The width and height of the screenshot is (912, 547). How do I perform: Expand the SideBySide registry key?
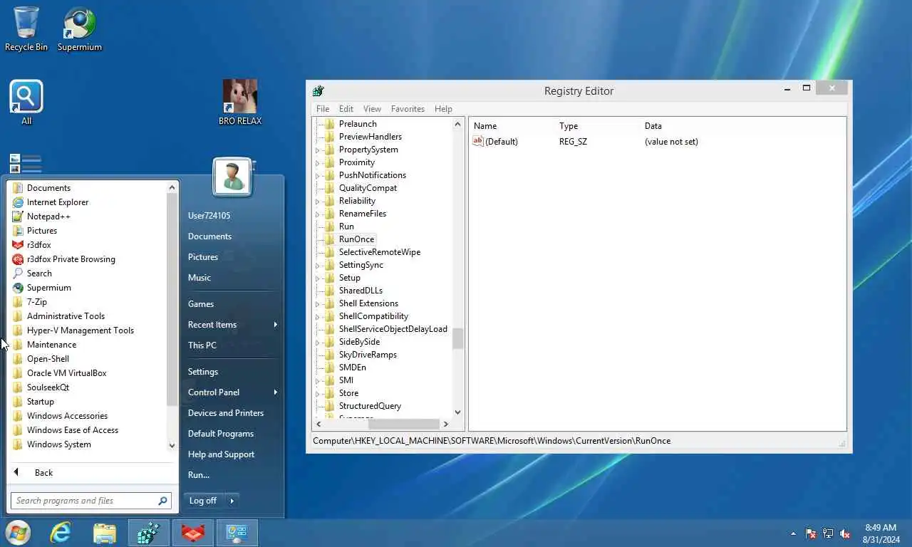pyautogui.click(x=318, y=343)
